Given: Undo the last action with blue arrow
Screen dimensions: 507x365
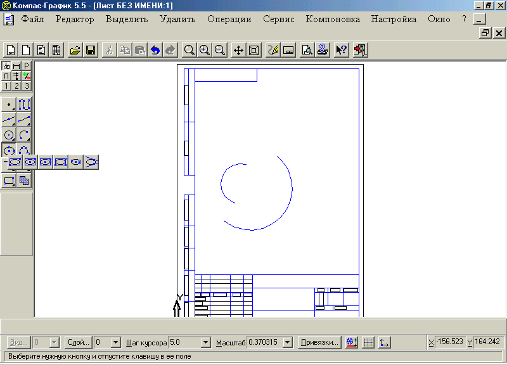Looking at the screenshot, I should (x=155, y=50).
